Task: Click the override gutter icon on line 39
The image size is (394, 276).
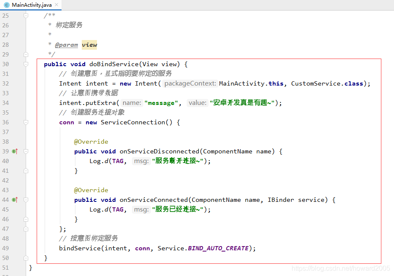Action: coord(15,151)
